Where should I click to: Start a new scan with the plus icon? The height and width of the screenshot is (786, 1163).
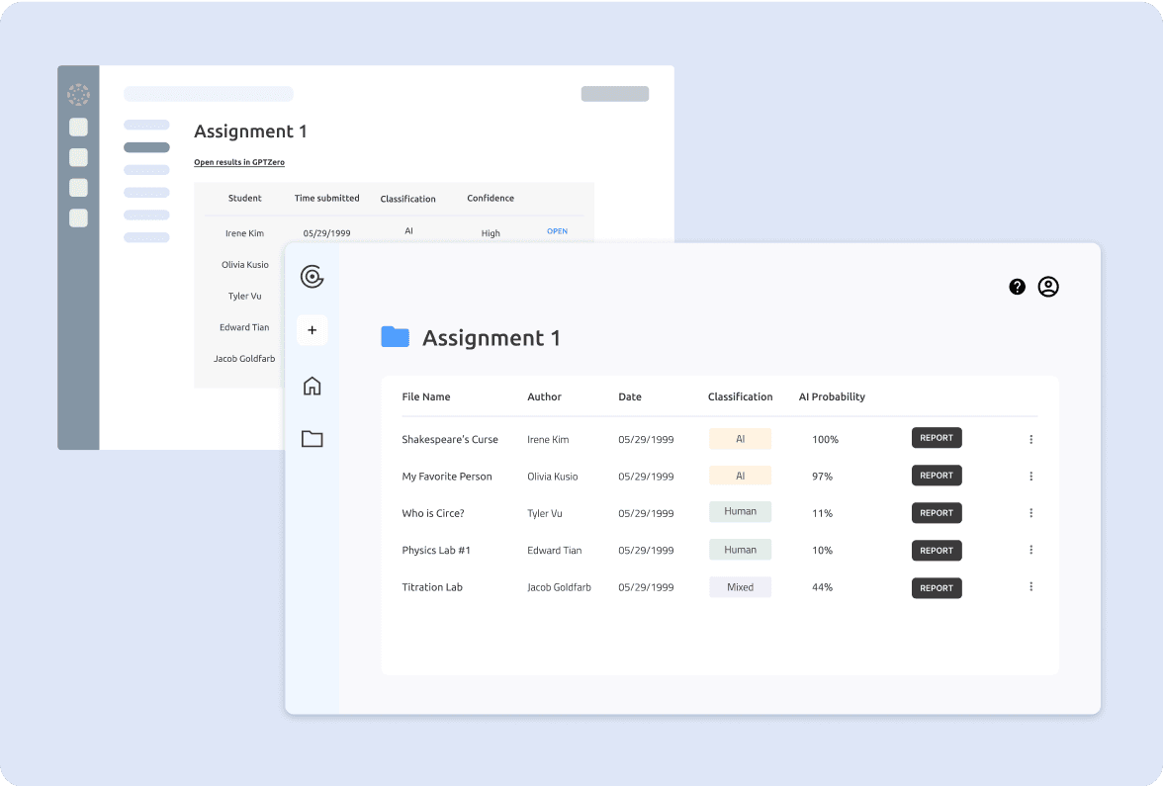pos(313,329)
